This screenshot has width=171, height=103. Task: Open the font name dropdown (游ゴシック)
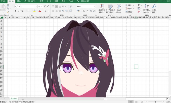(x=36, y=7)
